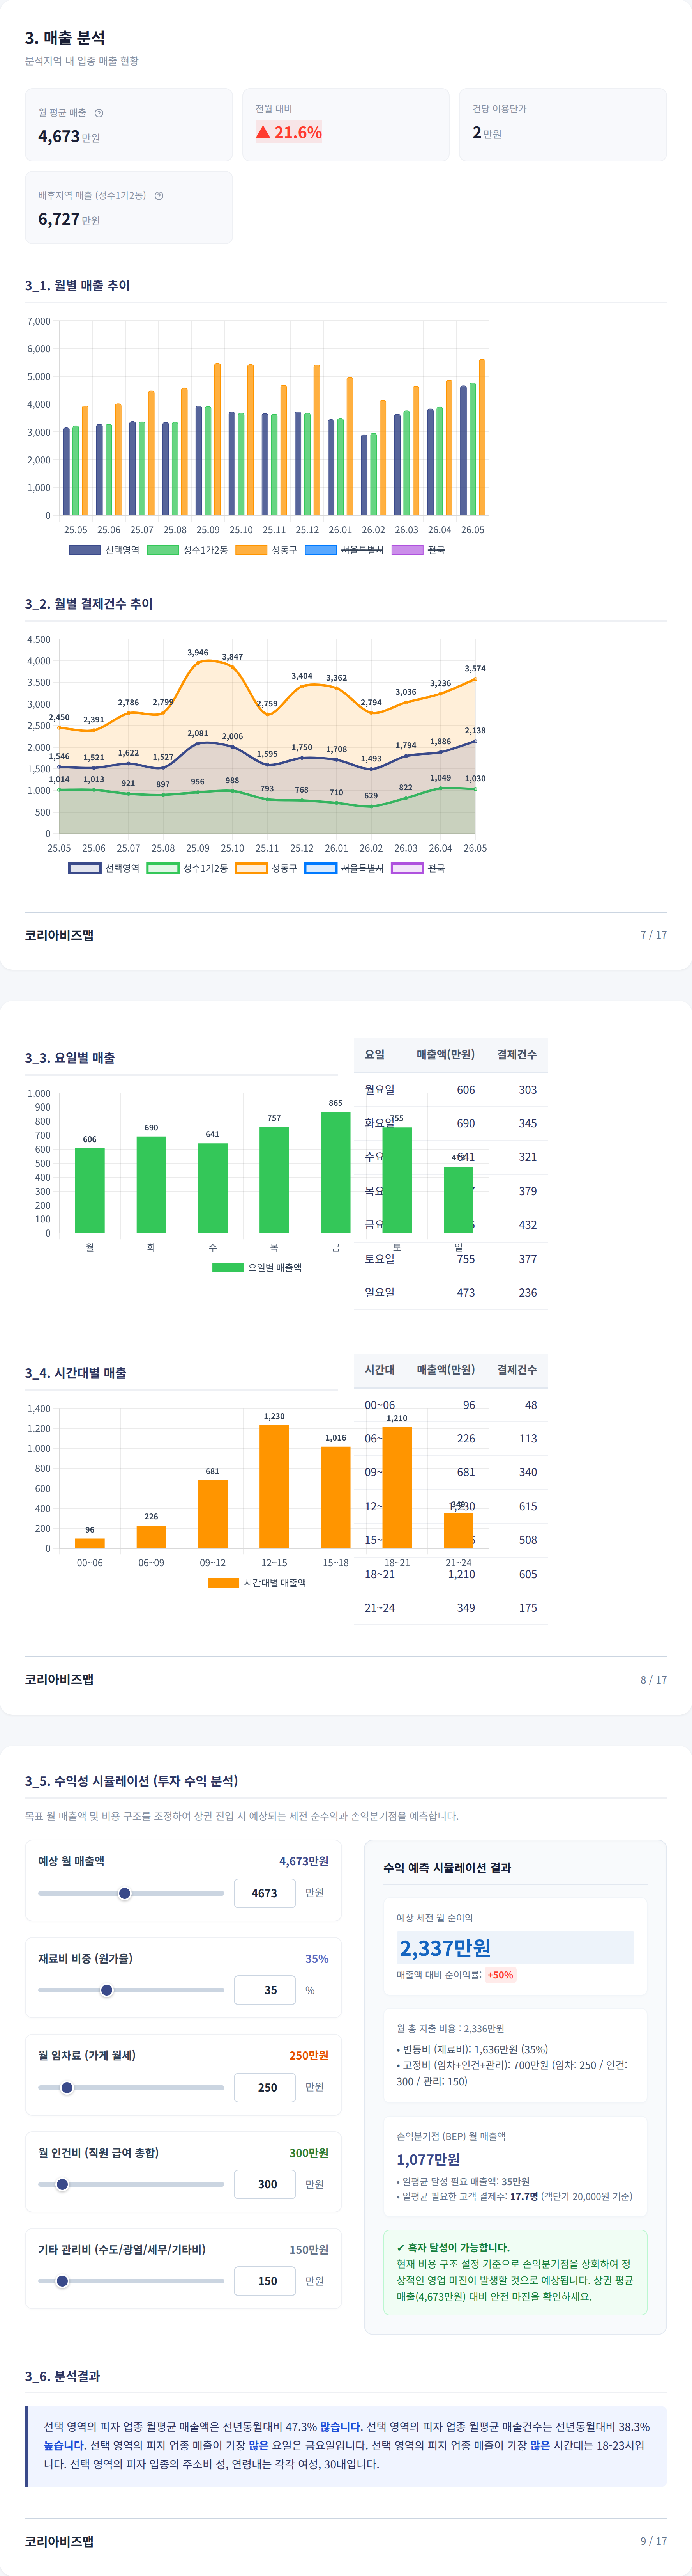Image resolution: width=692 pixels, height=2576 pixels.
Task: Click the 2,337만원 expected net profit value
Action: click(x=445, y=1948)
